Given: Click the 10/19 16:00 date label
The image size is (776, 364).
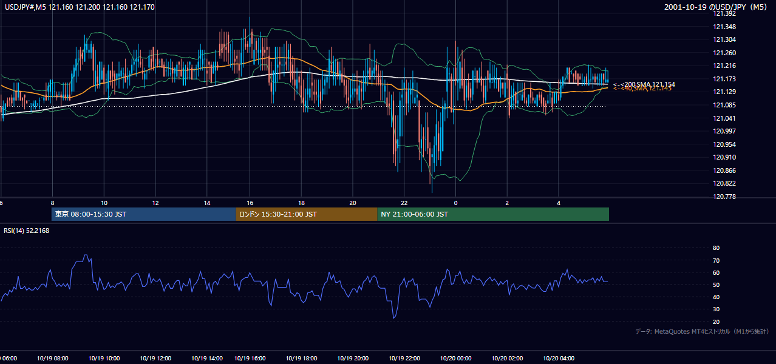Looking at the screenshot, I should (250, 358).
